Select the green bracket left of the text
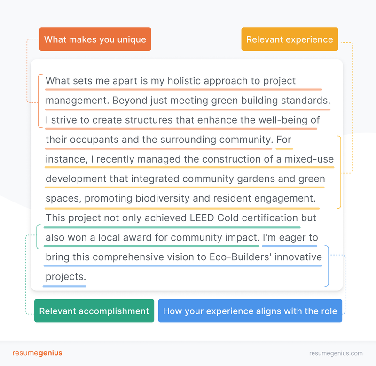The image size is (376, 366). [38, 237]
